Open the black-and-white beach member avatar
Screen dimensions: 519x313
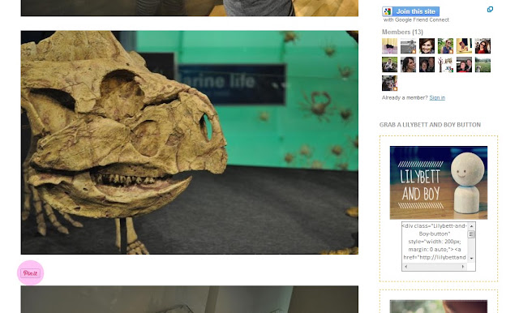click(x=408, y=46)
